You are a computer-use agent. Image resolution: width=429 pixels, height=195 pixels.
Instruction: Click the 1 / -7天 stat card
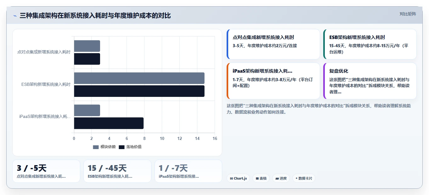188,171
